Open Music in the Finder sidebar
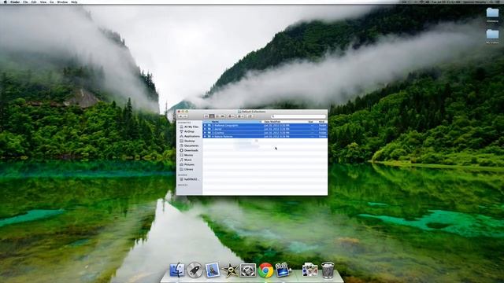 point(189,160)
